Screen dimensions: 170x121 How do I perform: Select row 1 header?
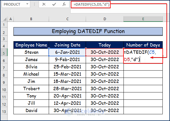(x=4, y=25)
